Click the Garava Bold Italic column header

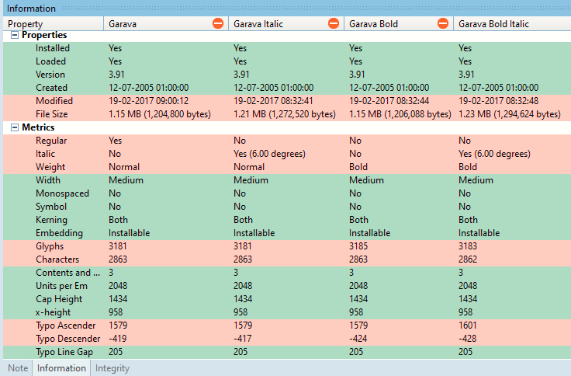[x=512, y=24]
